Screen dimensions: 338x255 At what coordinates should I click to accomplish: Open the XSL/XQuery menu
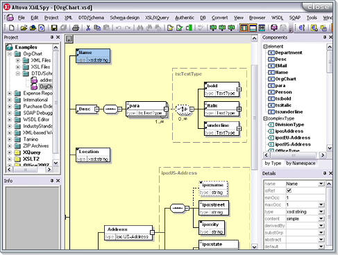tap(157, 17)
